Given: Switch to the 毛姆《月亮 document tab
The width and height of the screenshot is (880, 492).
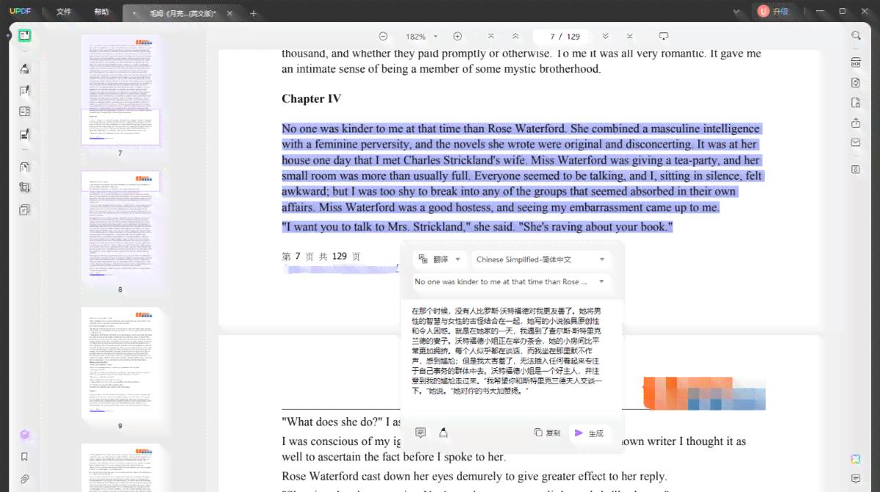Looking at the screenshot, I should tap(183, 13).
